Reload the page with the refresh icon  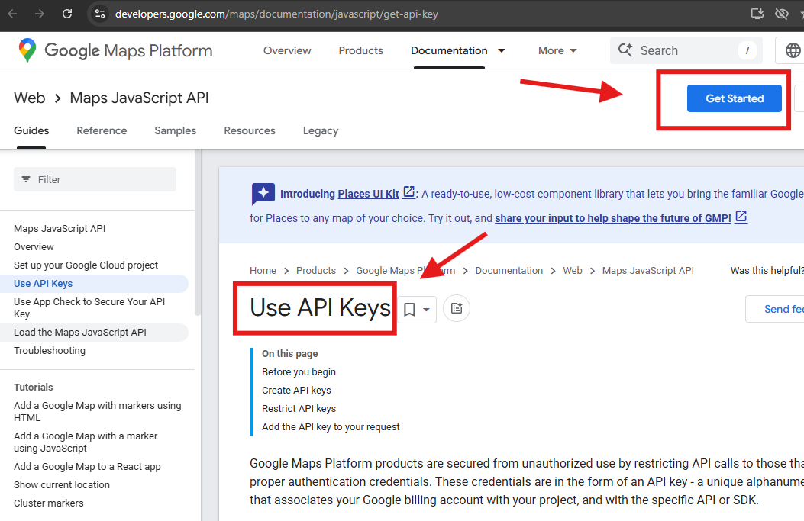(x=67, y=14)
